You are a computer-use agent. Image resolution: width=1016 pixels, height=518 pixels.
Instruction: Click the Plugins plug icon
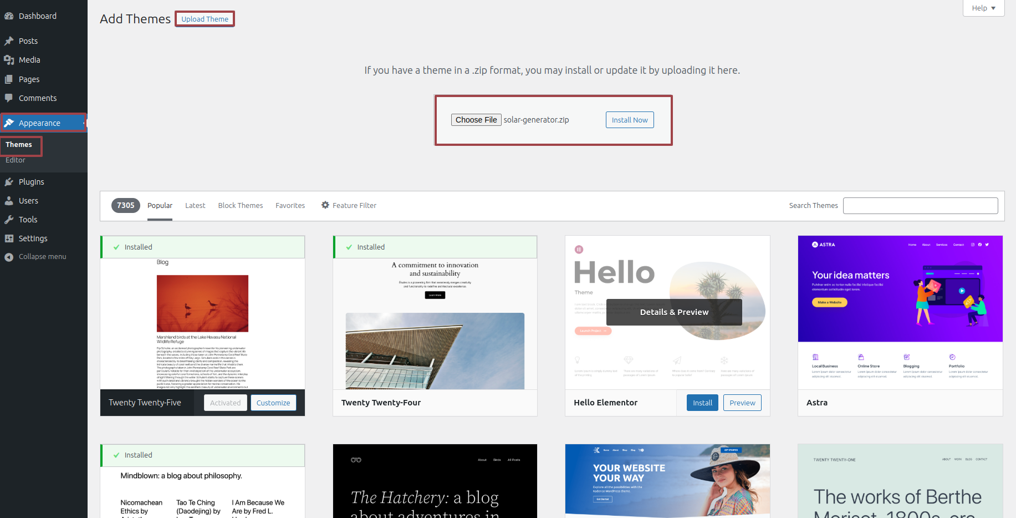coord(9,182)
